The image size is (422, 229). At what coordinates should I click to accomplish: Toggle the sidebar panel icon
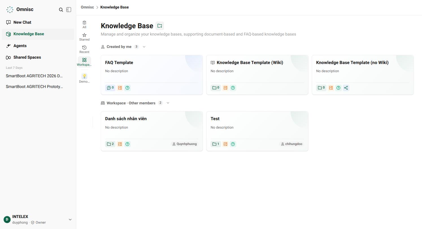tap(69, 10)
